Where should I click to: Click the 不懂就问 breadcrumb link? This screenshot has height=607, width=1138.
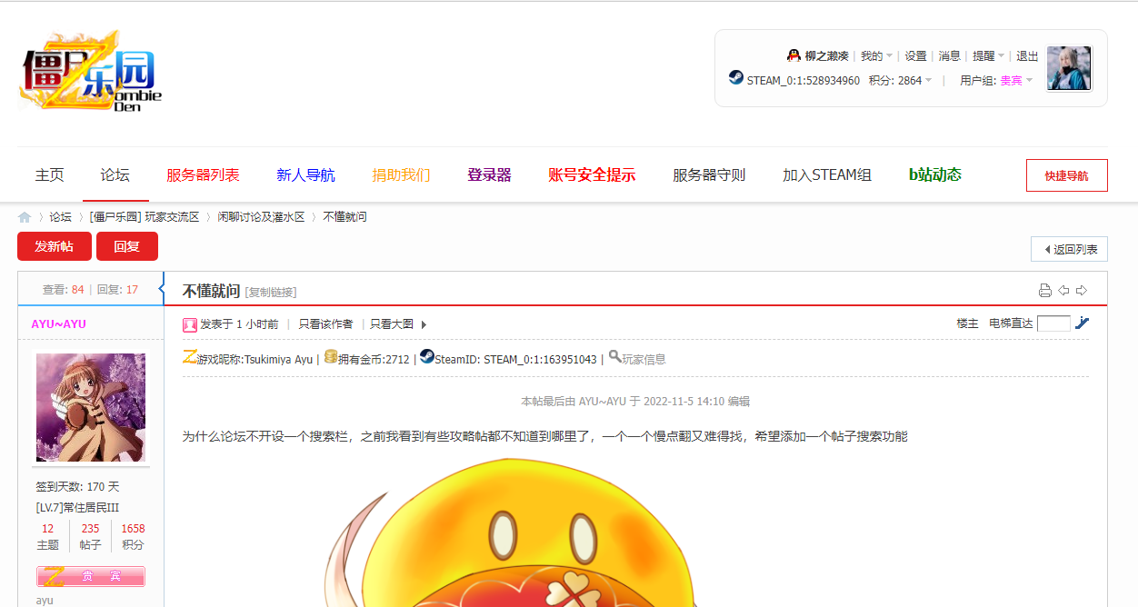(345, 217)
